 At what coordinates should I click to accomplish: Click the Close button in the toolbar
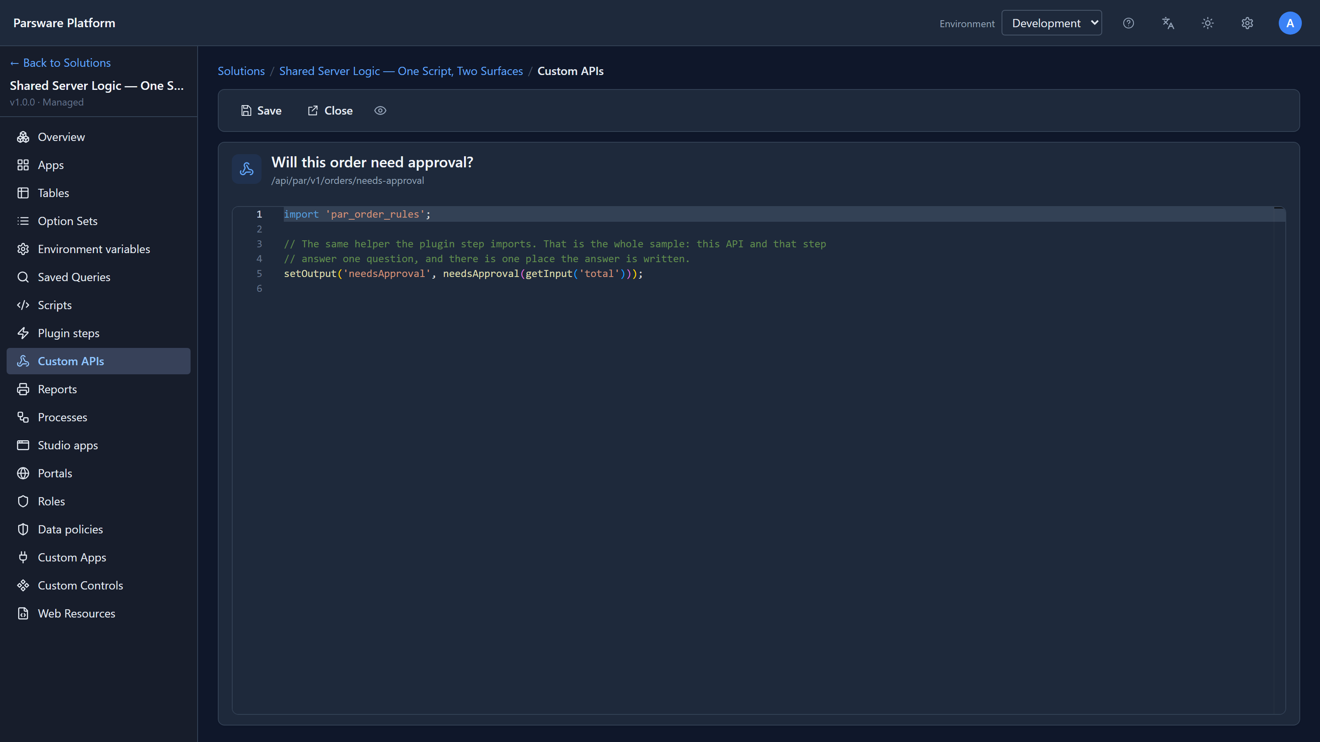click(x=330, y=110)
